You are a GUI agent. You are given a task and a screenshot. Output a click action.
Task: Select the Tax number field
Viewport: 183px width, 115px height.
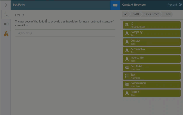[152, 76]
